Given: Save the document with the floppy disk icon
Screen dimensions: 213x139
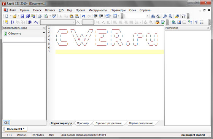Looking at the screenshot, I should click(22, 16).
